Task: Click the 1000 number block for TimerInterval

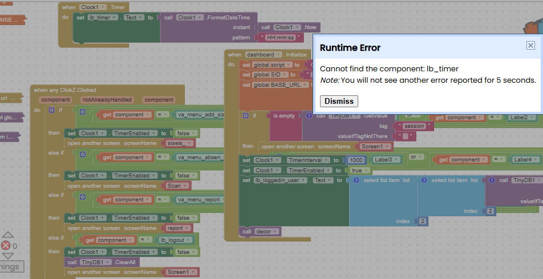Action: coord(357,160)
